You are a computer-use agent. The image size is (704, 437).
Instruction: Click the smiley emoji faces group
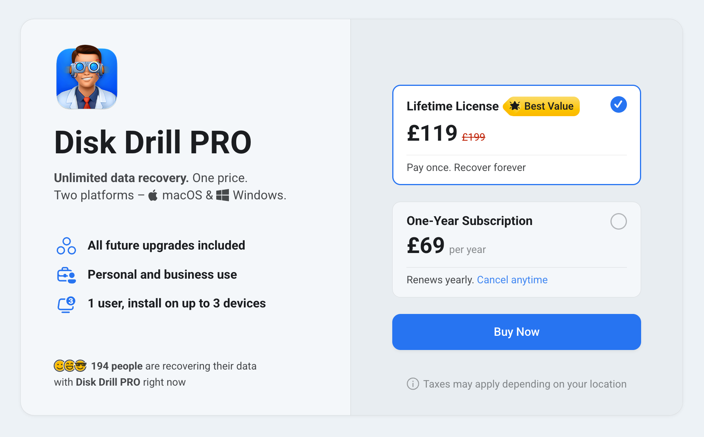click(x=70, y=366)
